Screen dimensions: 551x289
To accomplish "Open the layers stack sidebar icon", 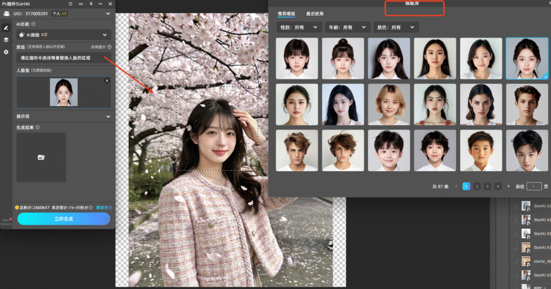I will 6,40.
